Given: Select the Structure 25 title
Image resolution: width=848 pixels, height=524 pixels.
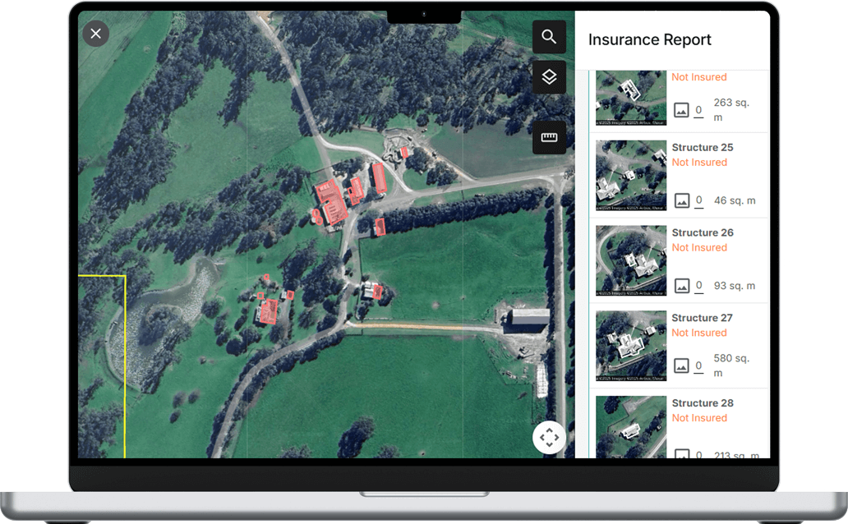Looking at the screenshot, I should point(702,148).
